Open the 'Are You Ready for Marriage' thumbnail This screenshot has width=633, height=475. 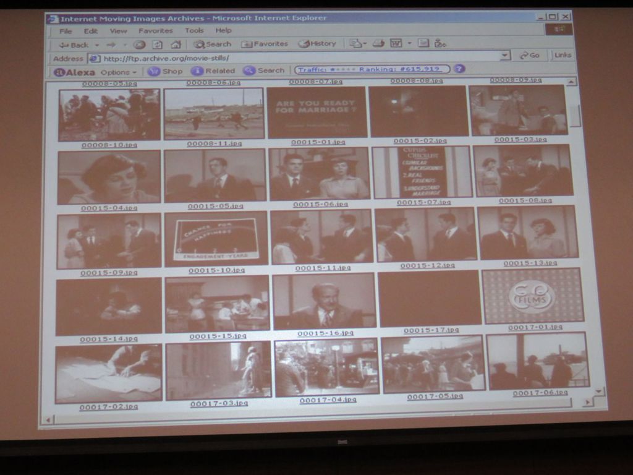click(x=317, y=112)
